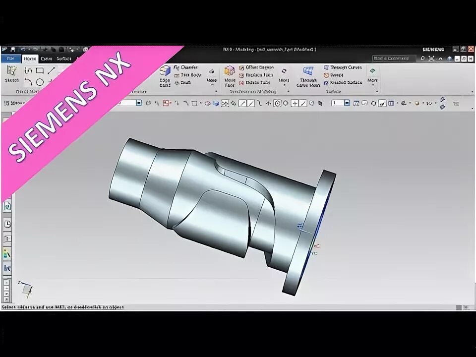The width and height of the screenshot is (476, 357).
Task: Switch to the Home ribbon tab
Action: click(30, 59)
